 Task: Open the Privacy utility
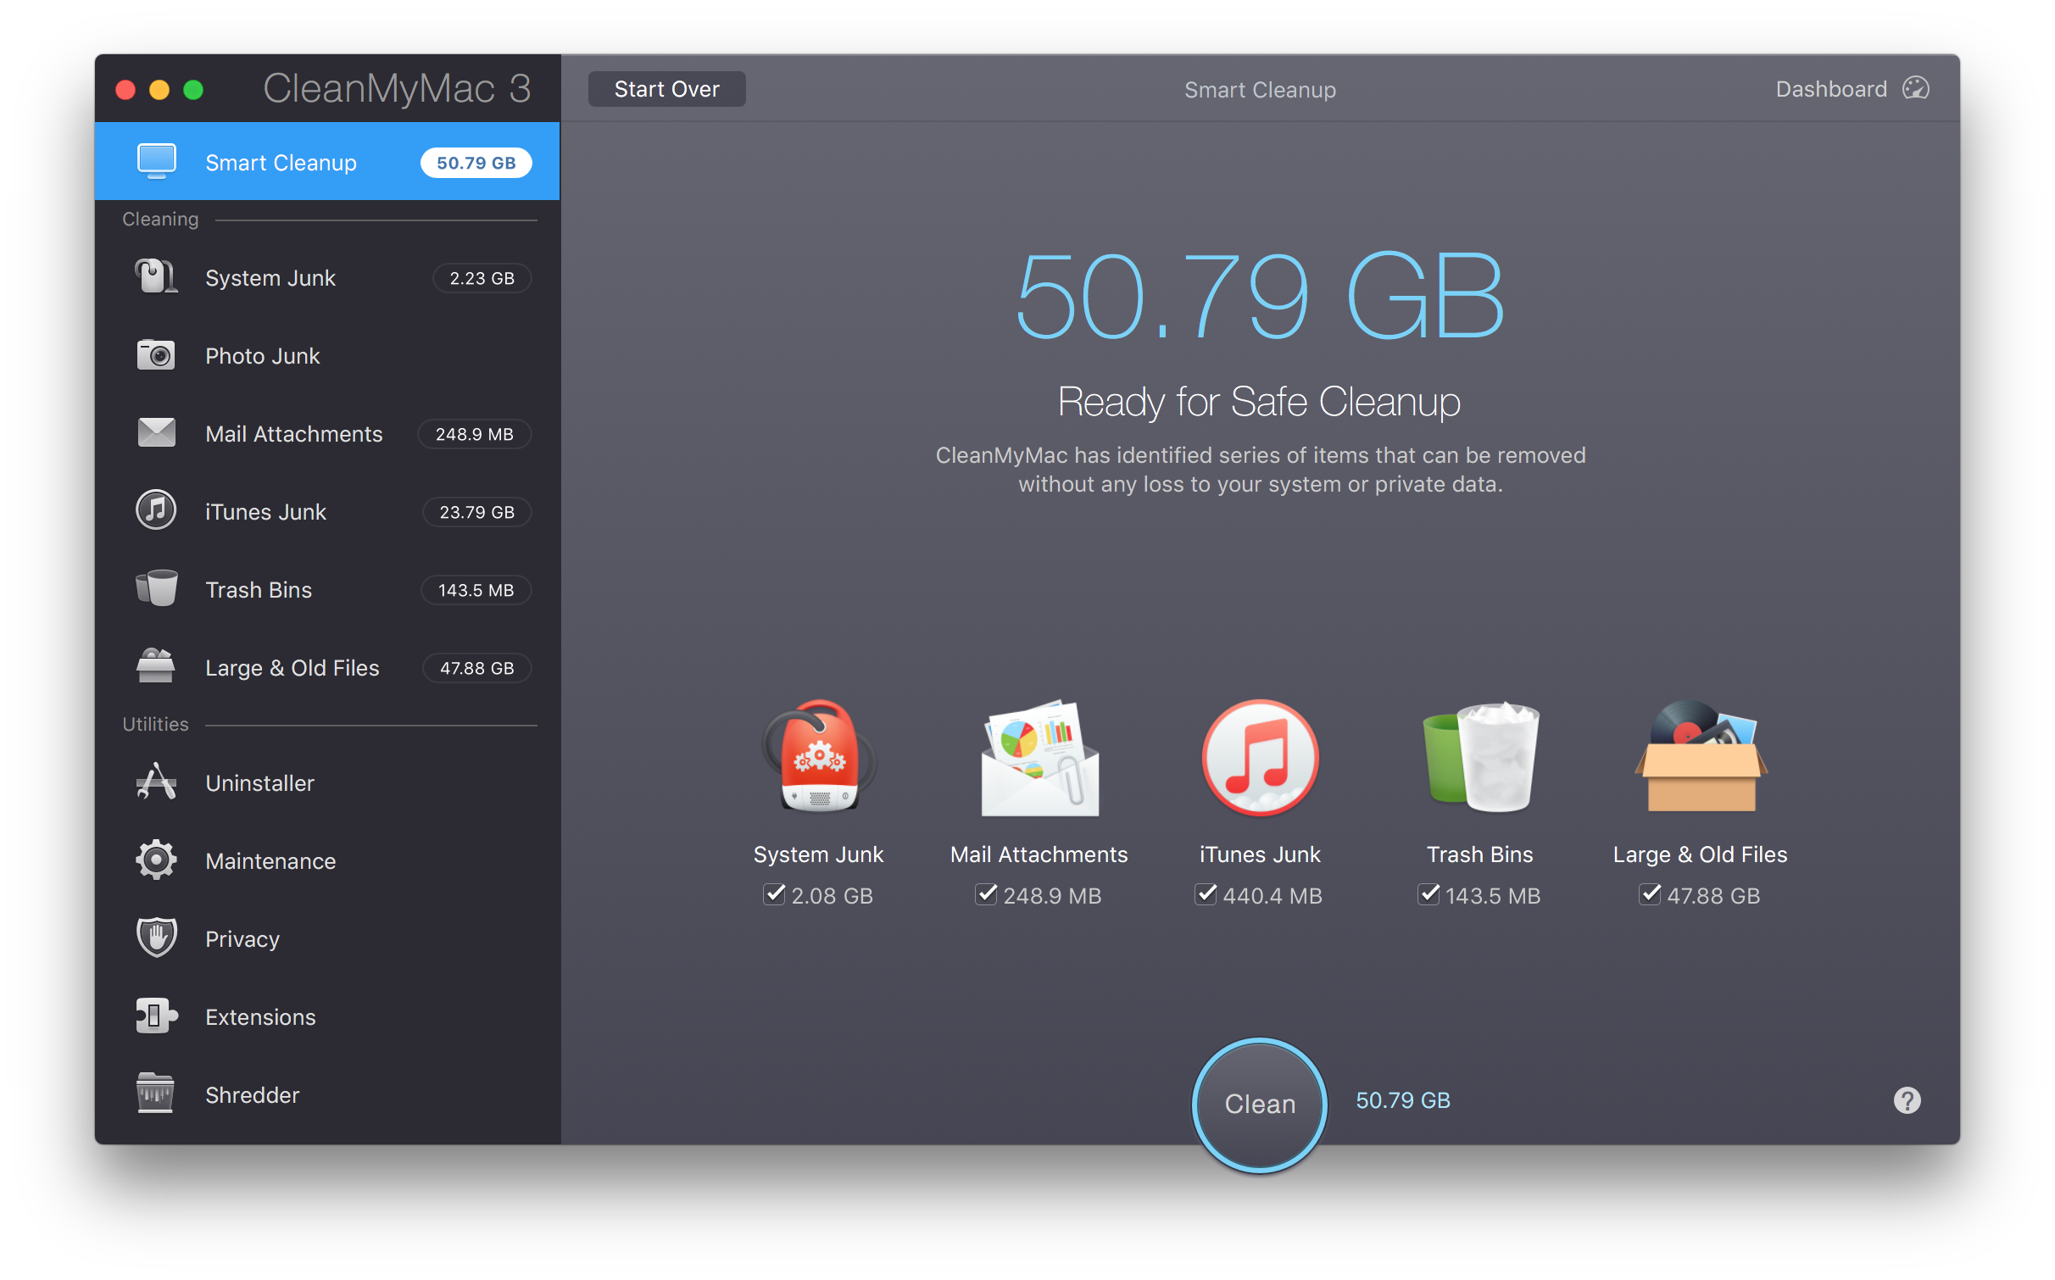(x=327, y=938)
